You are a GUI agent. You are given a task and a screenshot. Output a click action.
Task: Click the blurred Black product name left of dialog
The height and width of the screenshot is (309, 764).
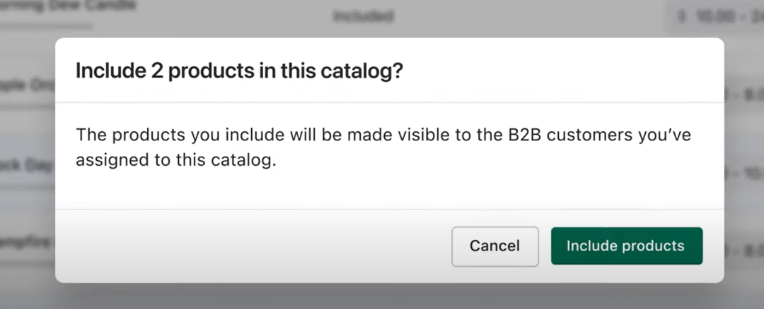click(28, 165)
